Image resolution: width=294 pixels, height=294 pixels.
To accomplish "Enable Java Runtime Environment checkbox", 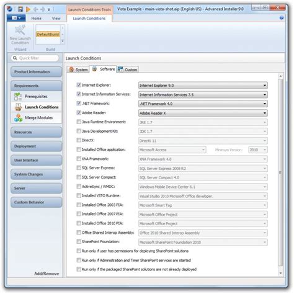I will [x=79, y=122].
